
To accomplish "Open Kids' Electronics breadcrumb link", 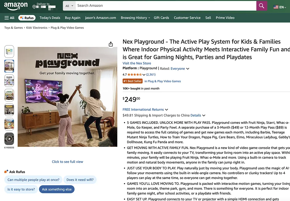I will point(37,28).
